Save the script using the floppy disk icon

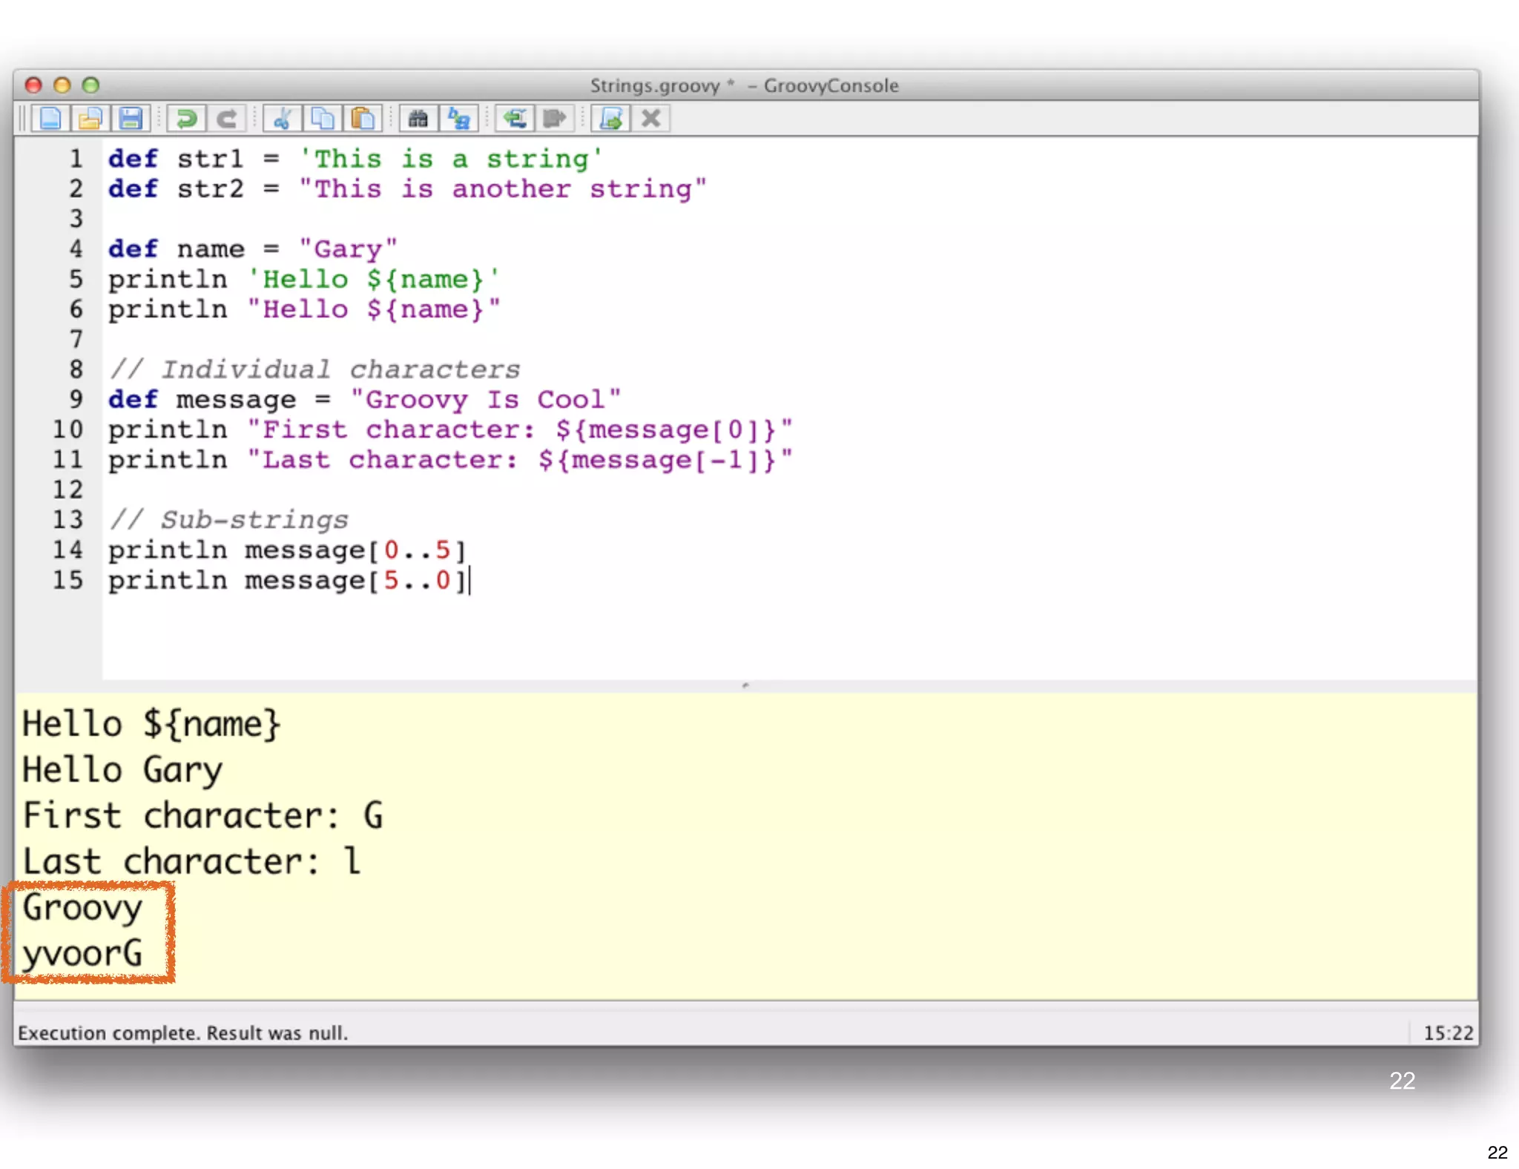click(x=131, y=119)
